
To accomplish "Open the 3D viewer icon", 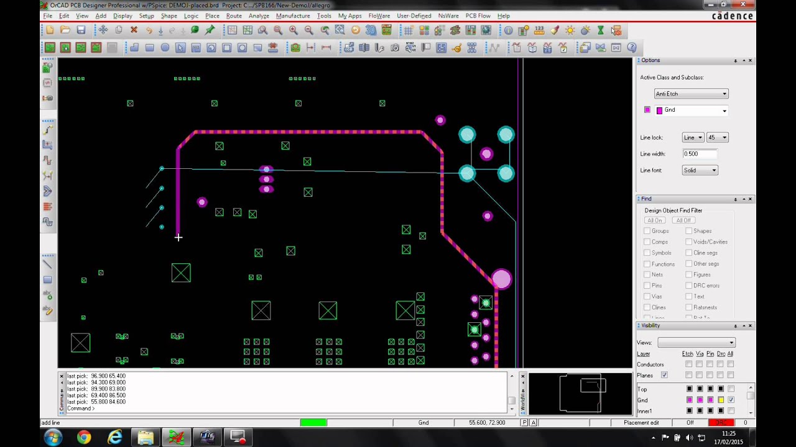I will pyautogui.click(x=371, y=30).
